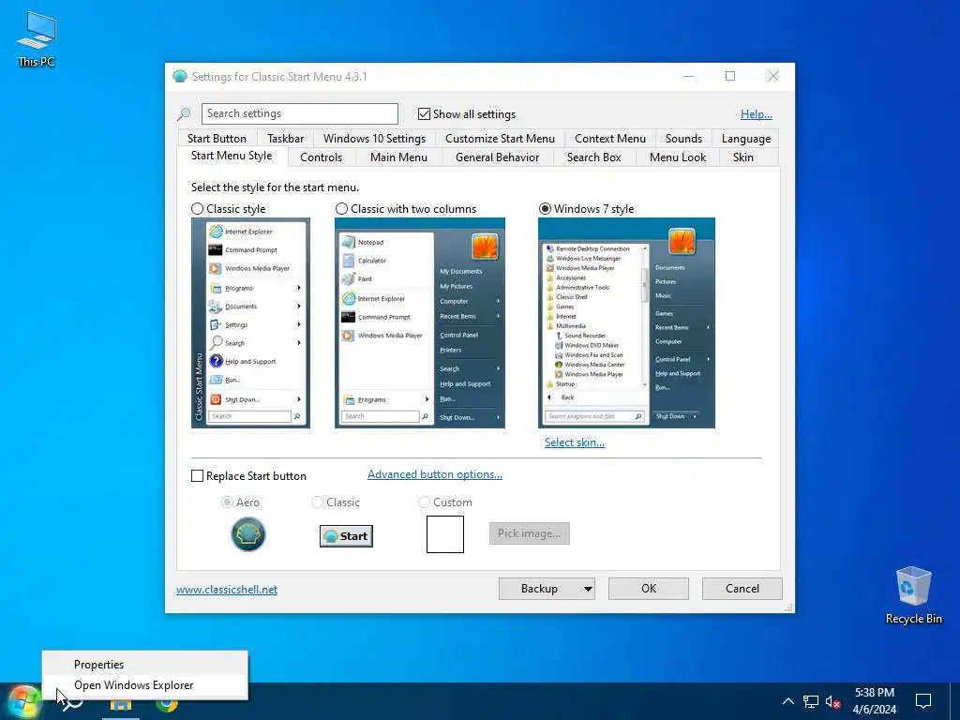
Task: Open the file manager taskbar icon
Action: [121, 703]
